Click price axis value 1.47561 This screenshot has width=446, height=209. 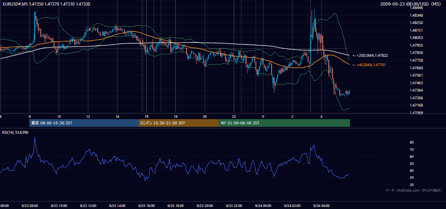coord(416,75)
